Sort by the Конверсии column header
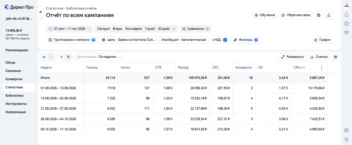The image size is (352, 145). [243, 68]
